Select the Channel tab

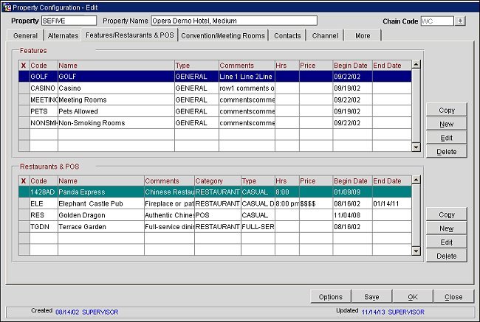(325, 35)
